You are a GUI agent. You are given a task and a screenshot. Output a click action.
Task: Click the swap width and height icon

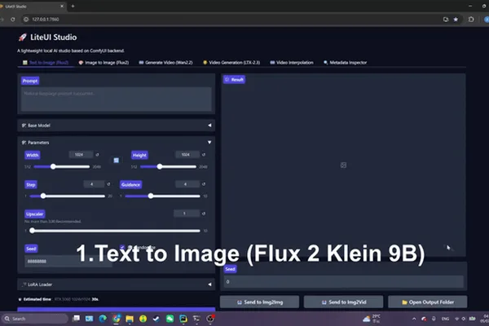point(116,161)
